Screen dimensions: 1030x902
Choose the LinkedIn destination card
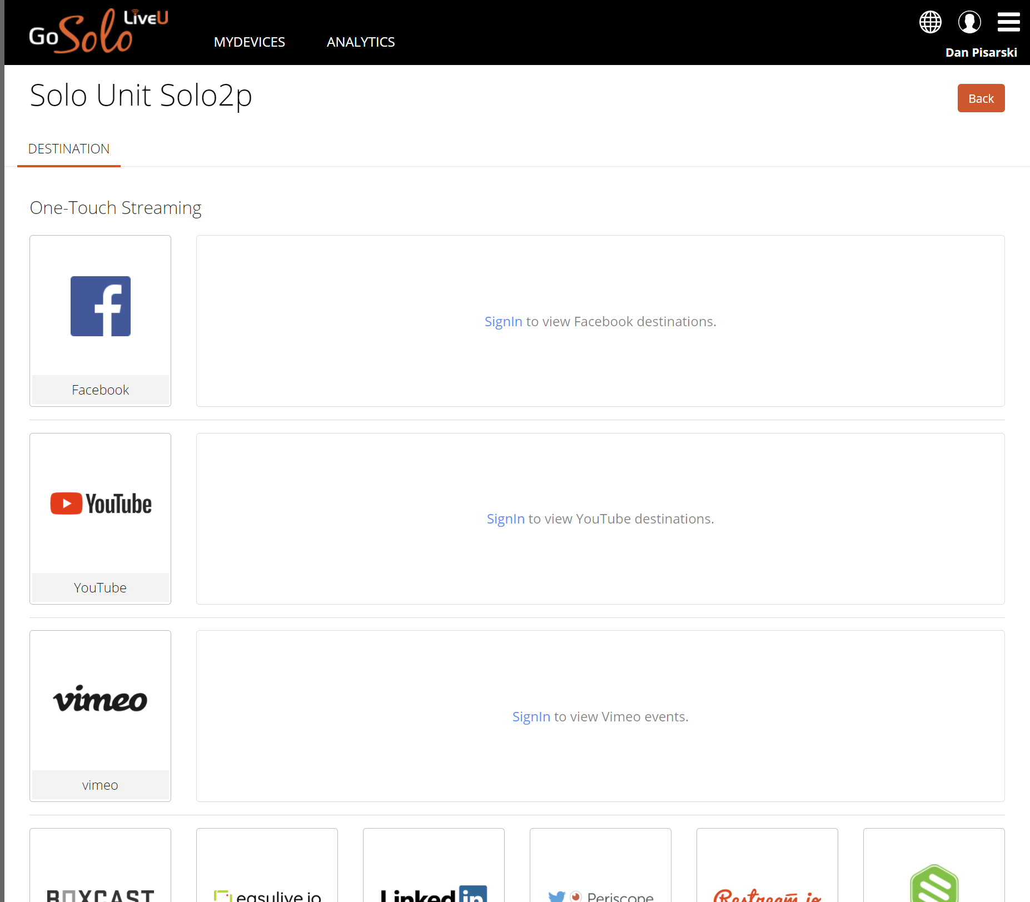click(434, 865)
